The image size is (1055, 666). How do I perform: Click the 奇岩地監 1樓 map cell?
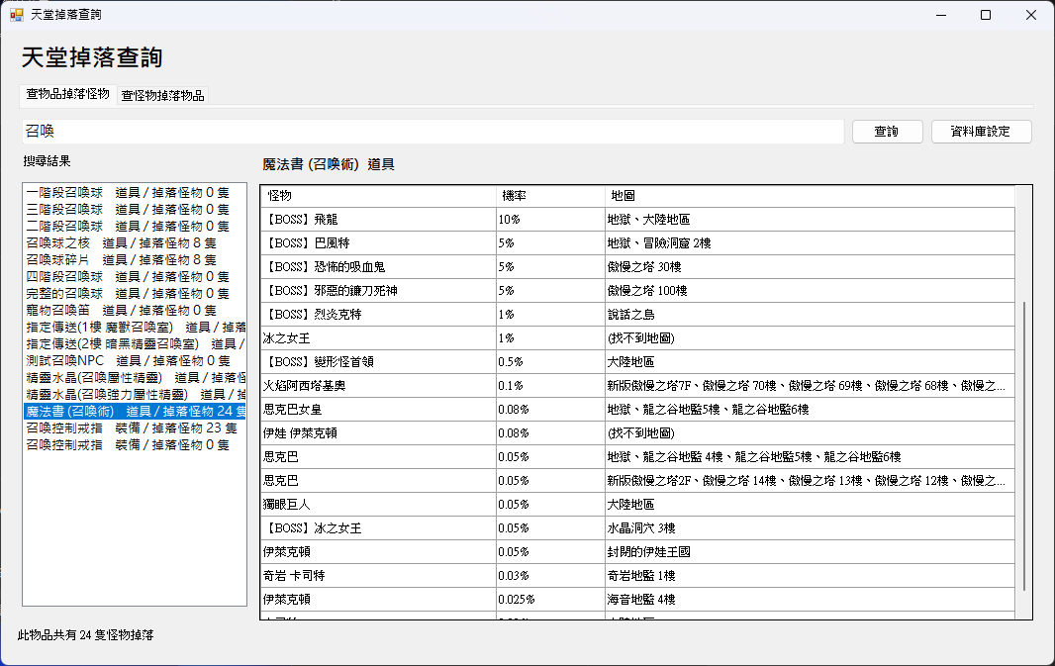(x=810, y=576)
